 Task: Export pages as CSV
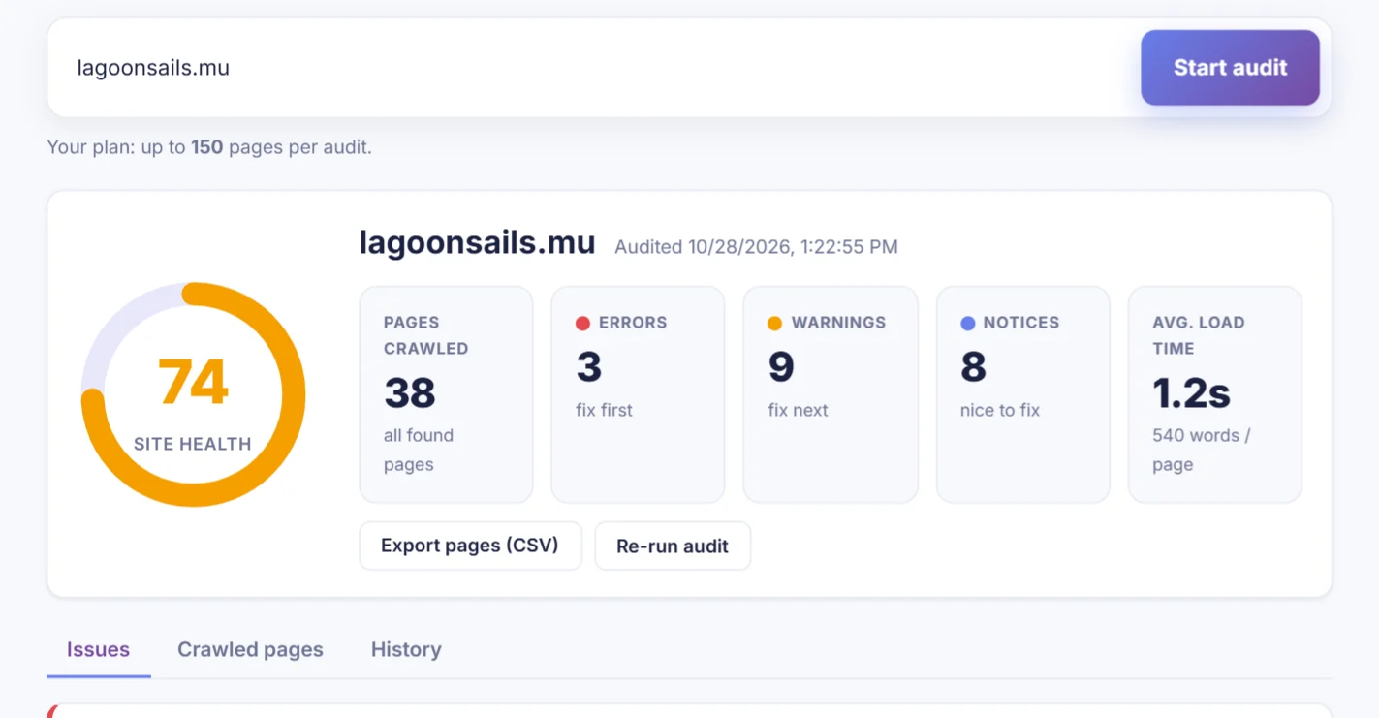[x=470, y=546]
